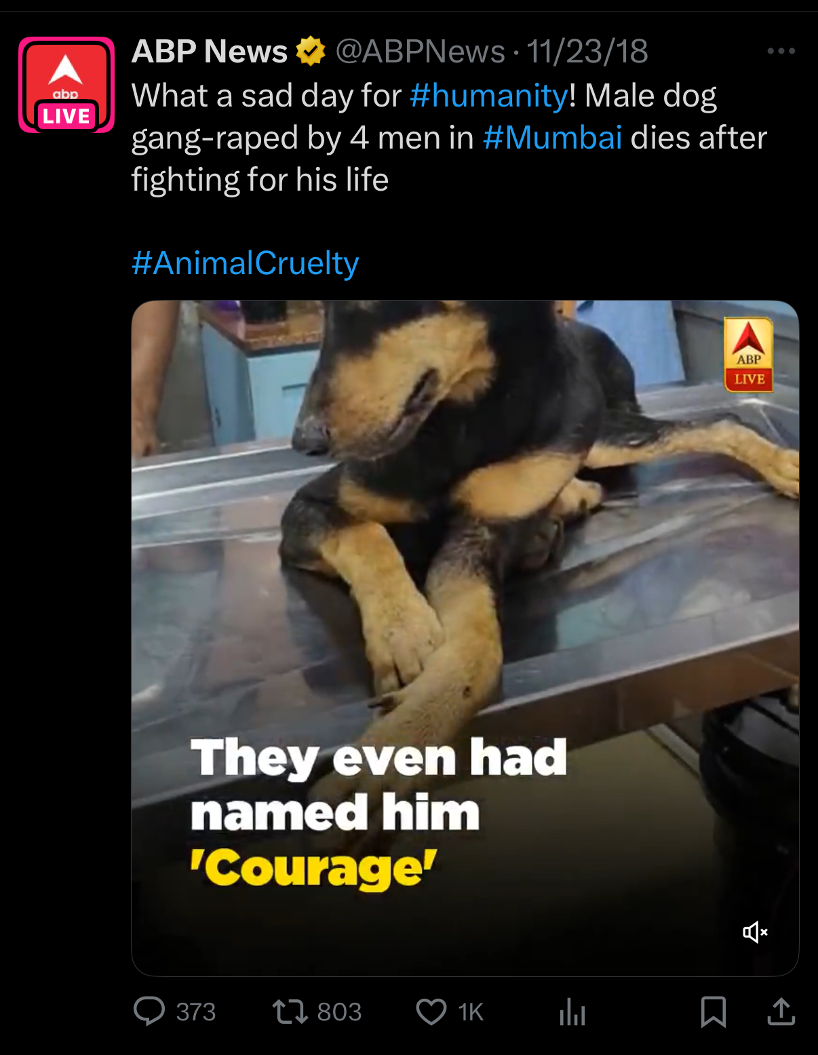Open the reply icon with 373 comments
Viewport: 818px width, 1055px height.
coord(149,1011)
